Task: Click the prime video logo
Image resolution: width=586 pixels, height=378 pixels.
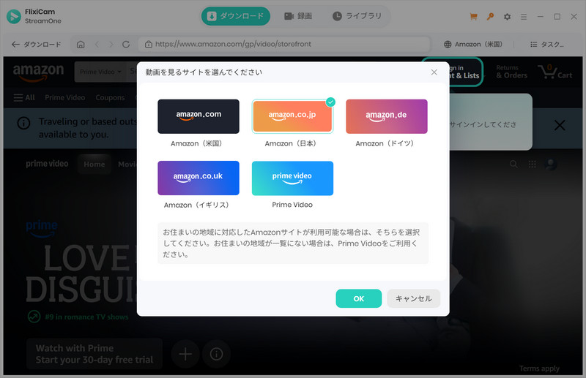Action: 47,164
